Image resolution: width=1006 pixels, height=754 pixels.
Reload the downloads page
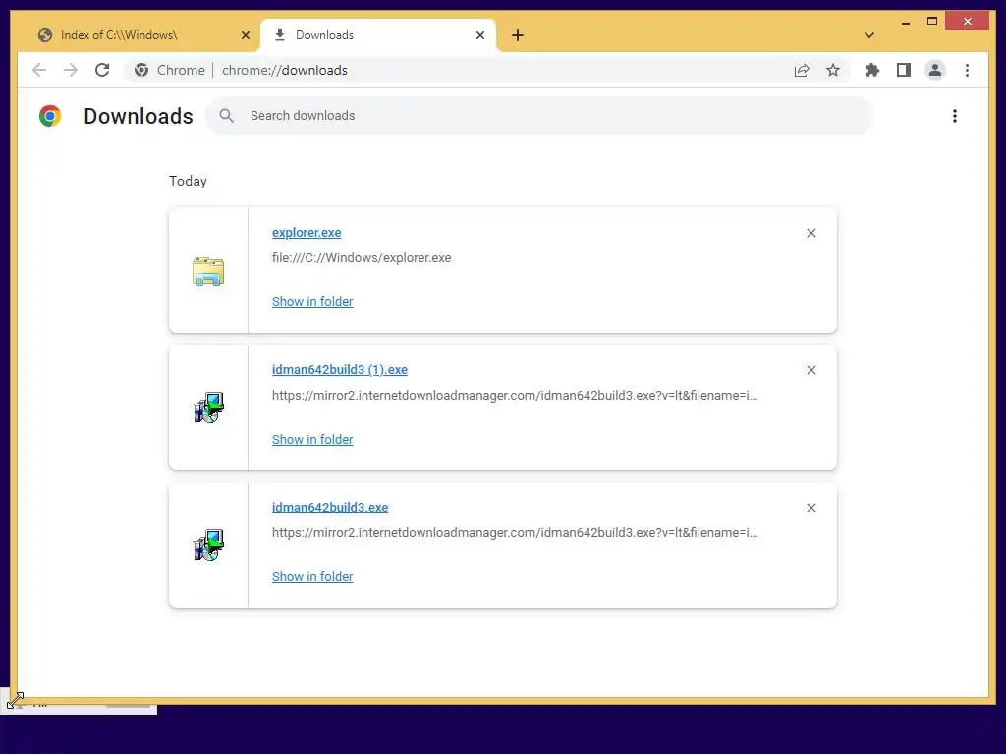102,70
